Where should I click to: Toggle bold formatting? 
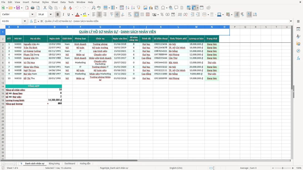click(58, 15)
